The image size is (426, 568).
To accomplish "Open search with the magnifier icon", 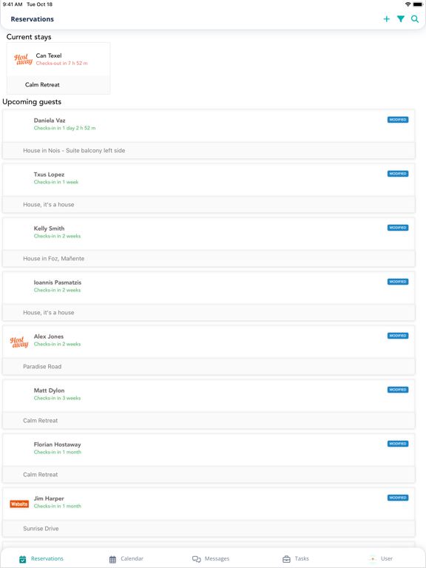I will click(x=415, y=19).
